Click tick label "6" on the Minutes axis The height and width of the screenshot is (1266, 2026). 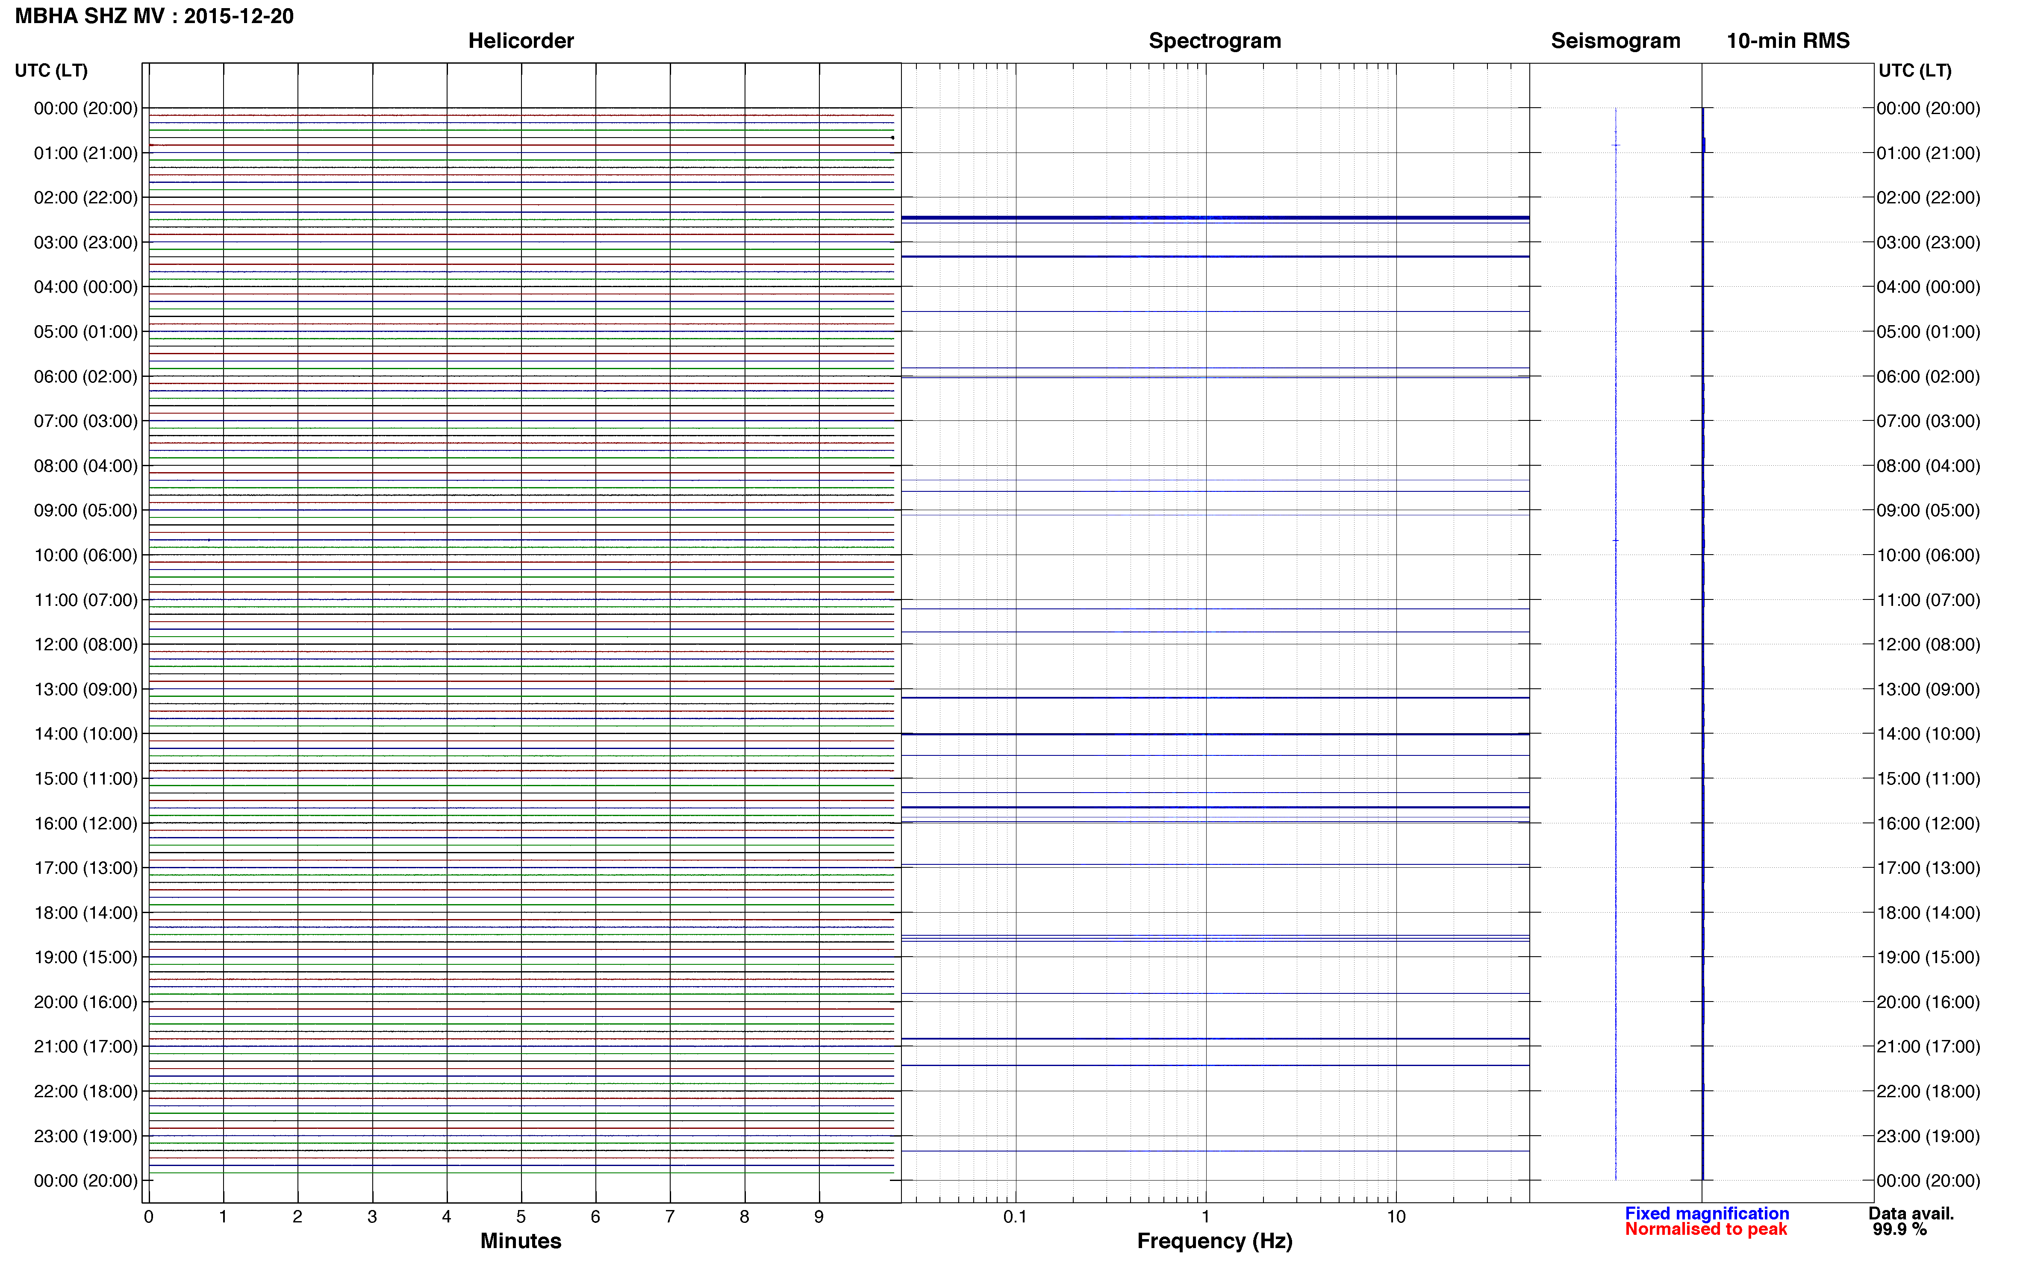[x=595, y=1216]
